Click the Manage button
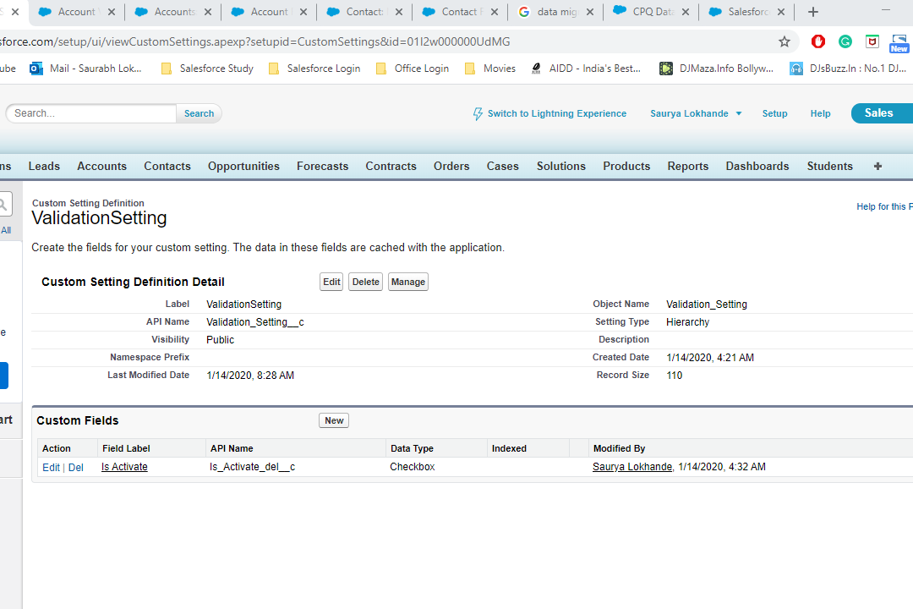The height and width of the screenshot is (609, 913). (x=407, y=282)
